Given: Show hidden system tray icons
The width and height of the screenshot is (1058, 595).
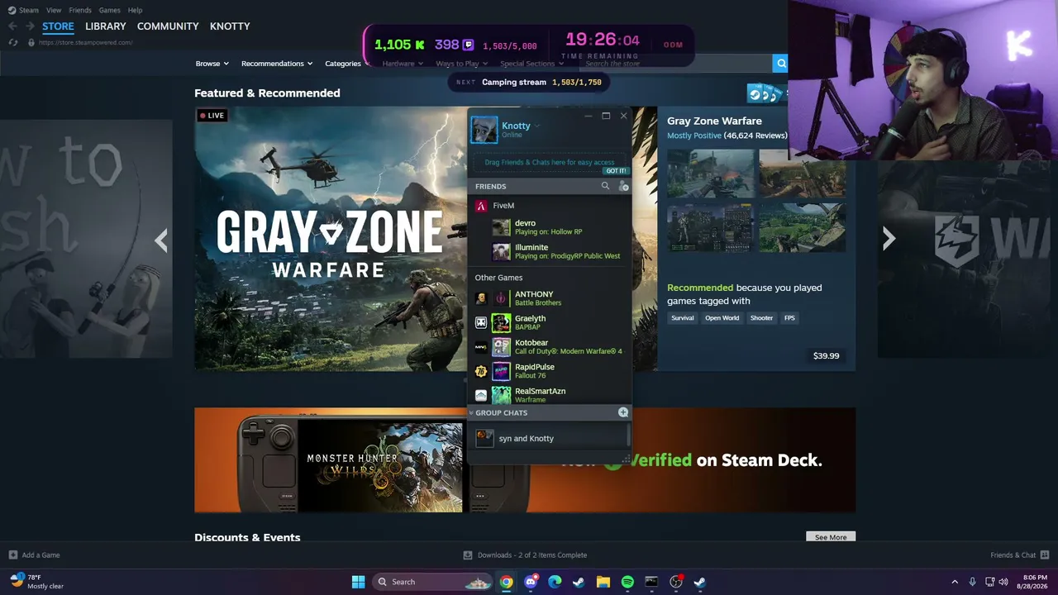Looking at the screenshot, I should click(x=955, y=582).
